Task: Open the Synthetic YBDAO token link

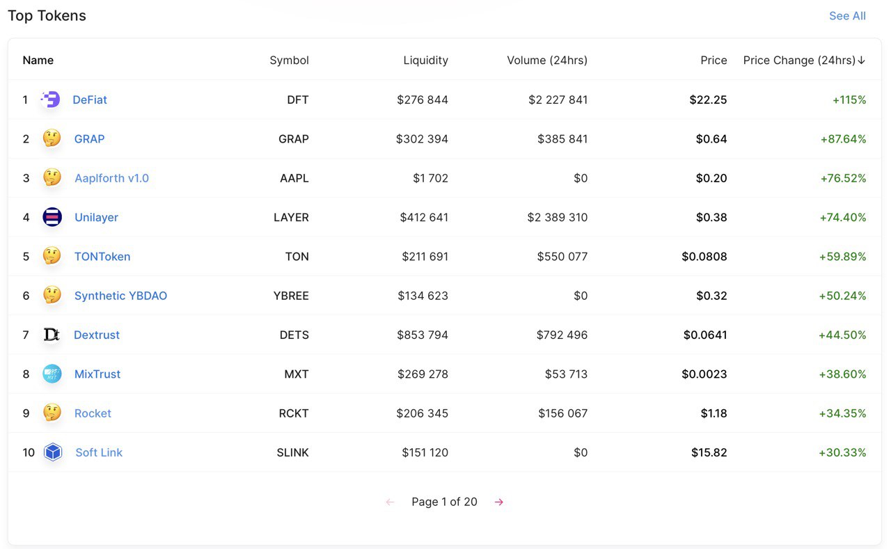Action: tap(120, 296)
